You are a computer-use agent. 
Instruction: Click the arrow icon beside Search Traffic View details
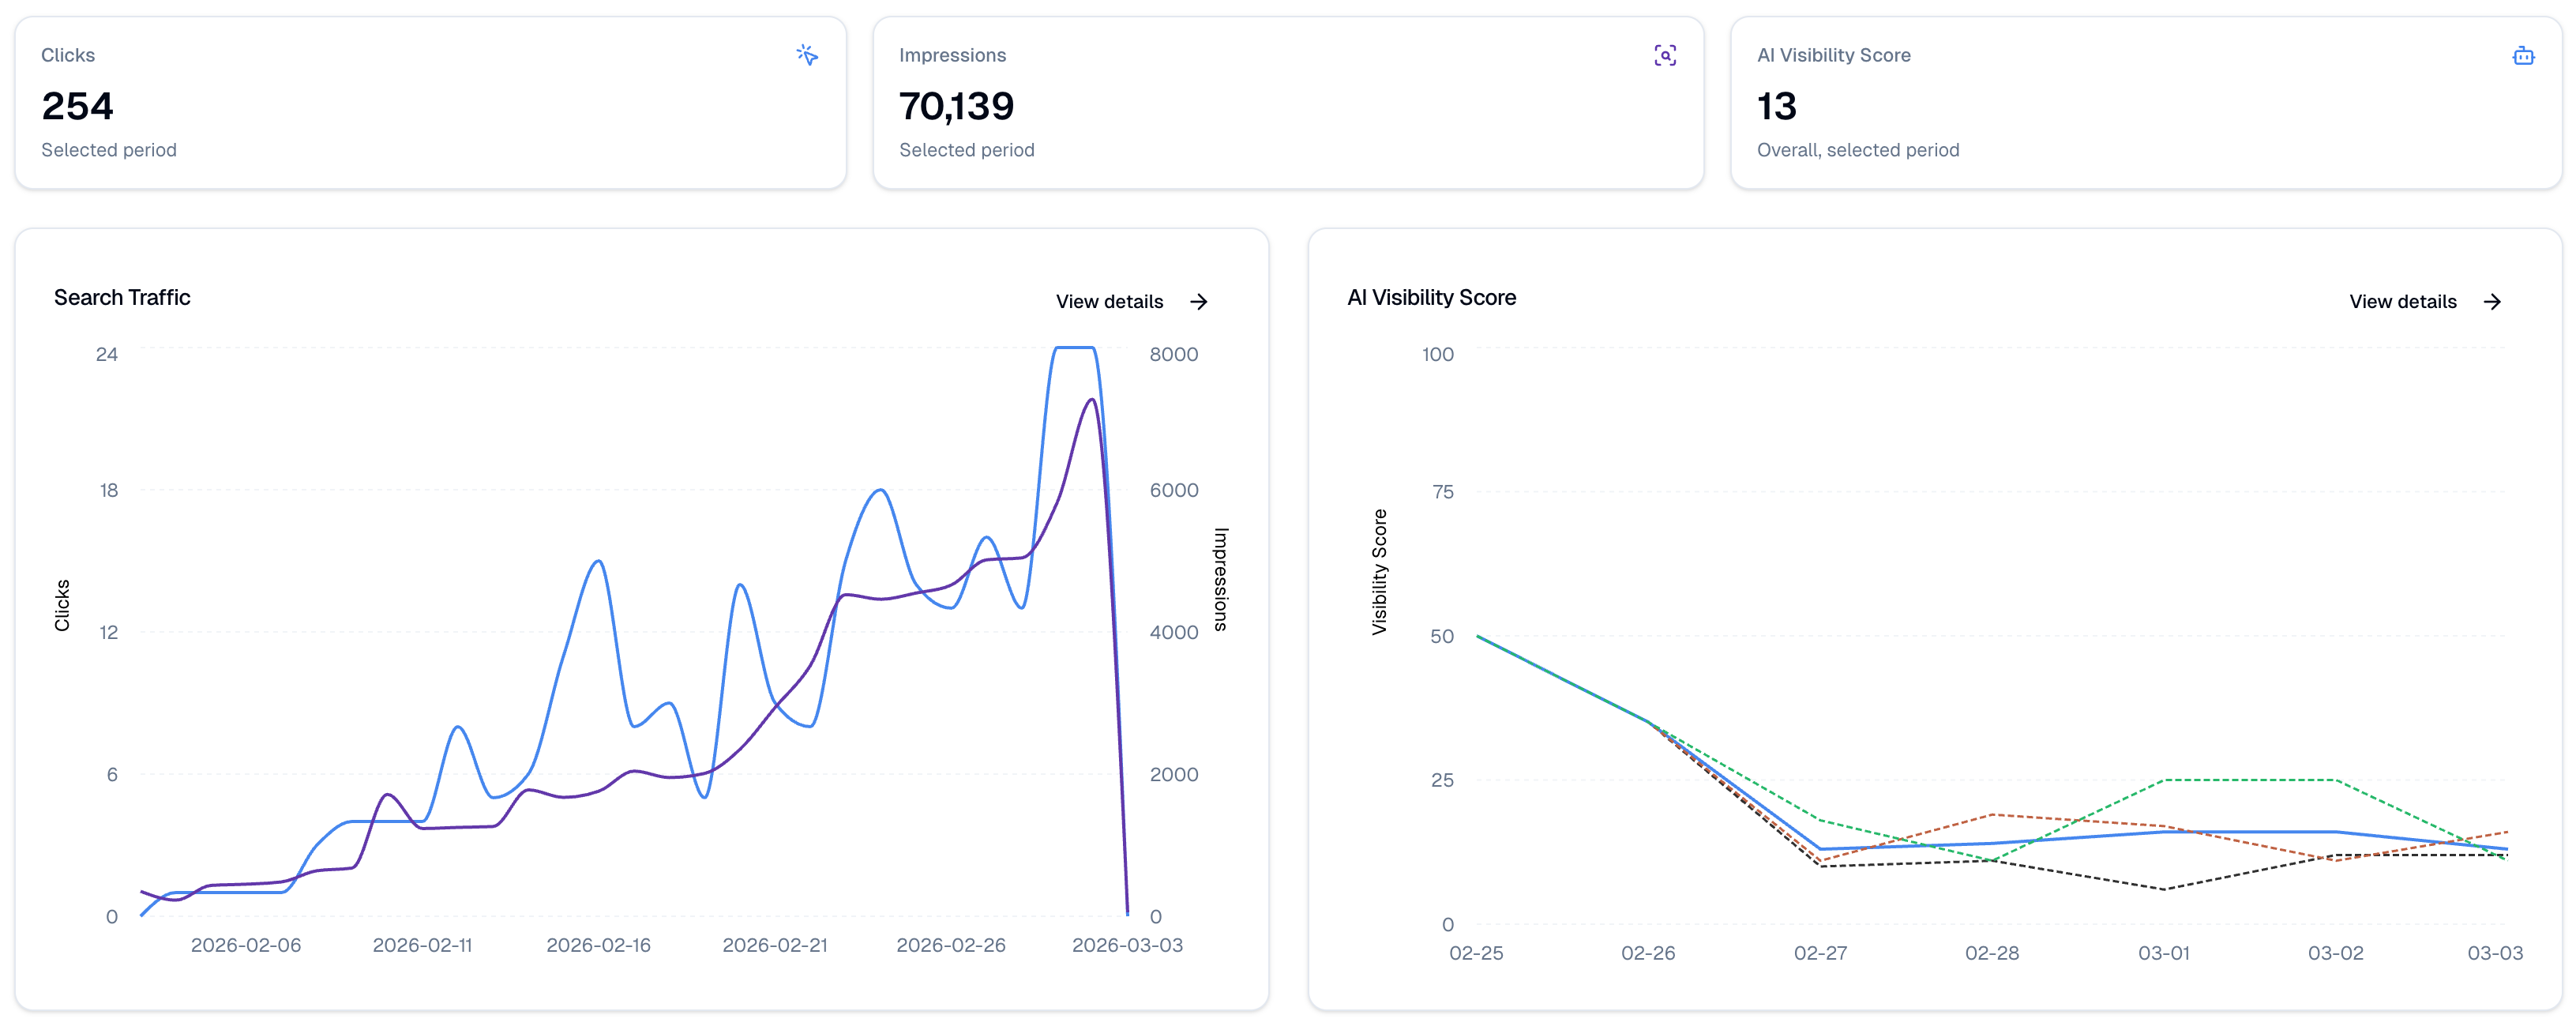(1199, 301)
